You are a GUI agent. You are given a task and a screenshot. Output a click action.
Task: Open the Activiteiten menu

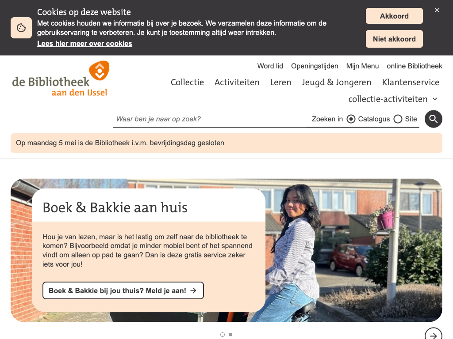pos(237,82)
